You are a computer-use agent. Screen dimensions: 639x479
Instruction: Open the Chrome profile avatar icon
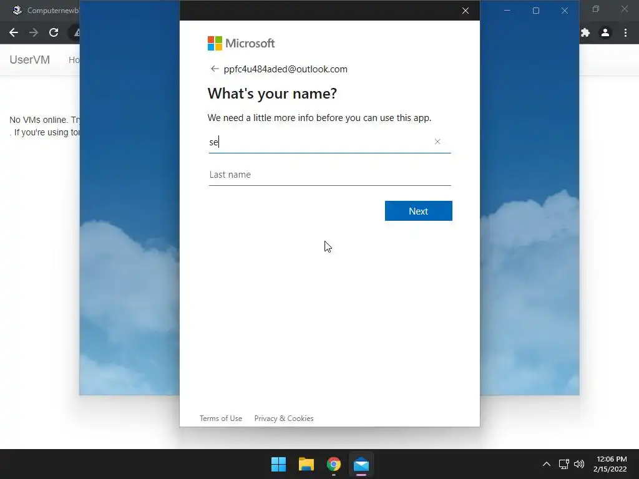(x=605, y=32)
